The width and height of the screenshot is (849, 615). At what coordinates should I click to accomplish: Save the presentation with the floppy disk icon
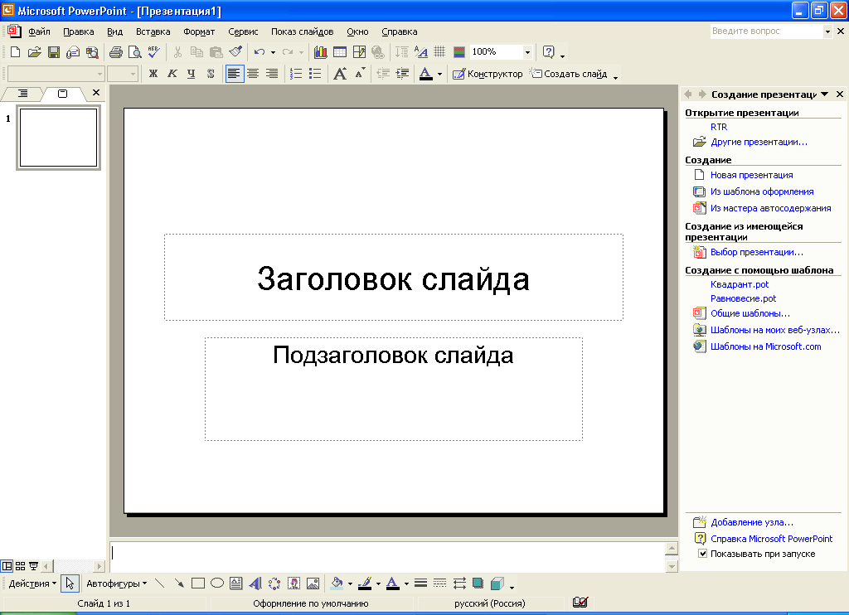tap(53, 52)
